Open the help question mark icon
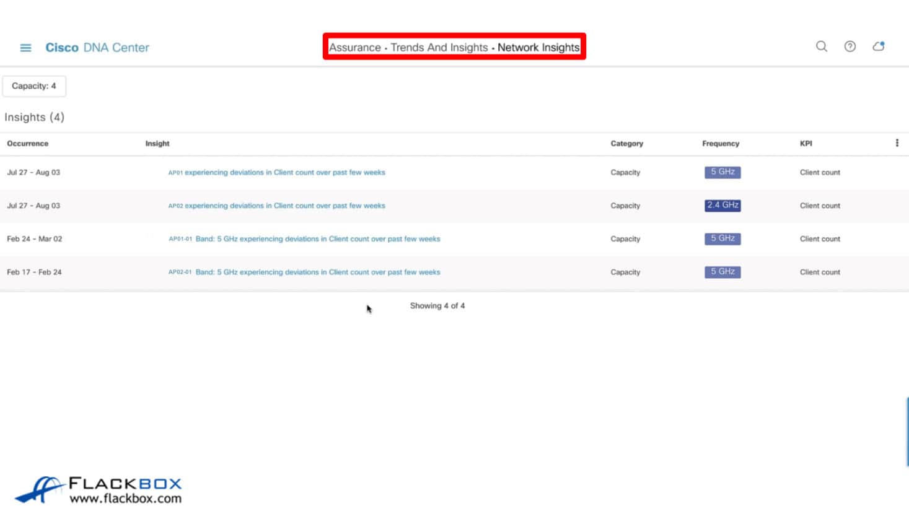The height and width of the screenshot is (511, 909). pyautogui.click(x=850, y=46)
